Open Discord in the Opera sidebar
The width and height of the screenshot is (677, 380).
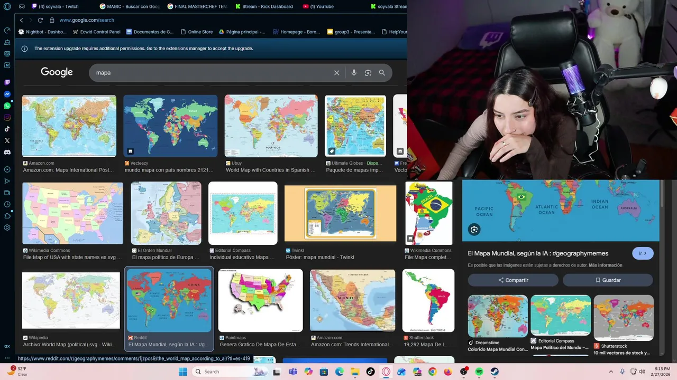click(7, 152)
